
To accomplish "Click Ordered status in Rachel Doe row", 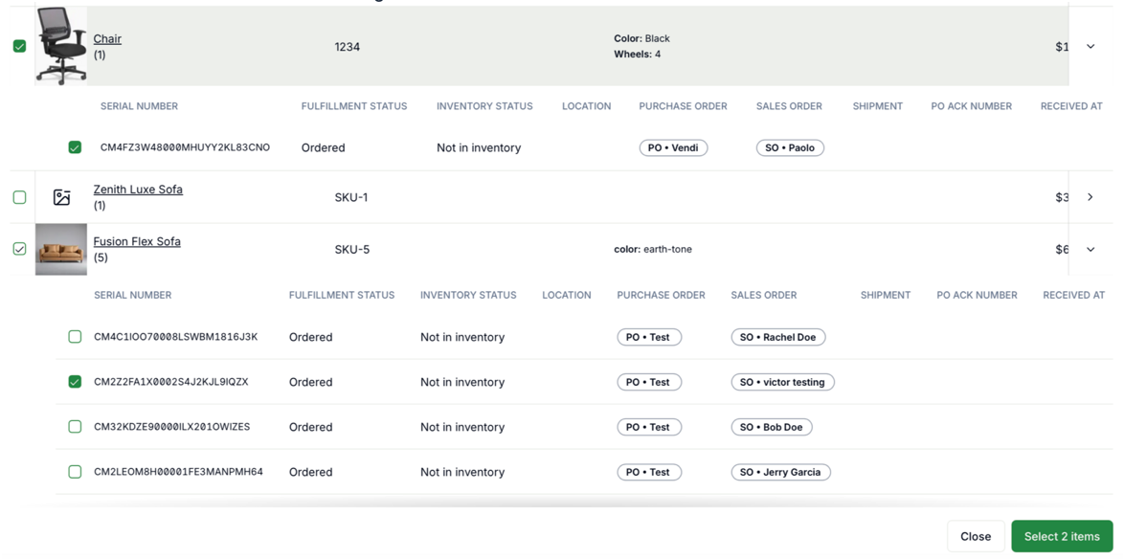I will tap(311, 337).
